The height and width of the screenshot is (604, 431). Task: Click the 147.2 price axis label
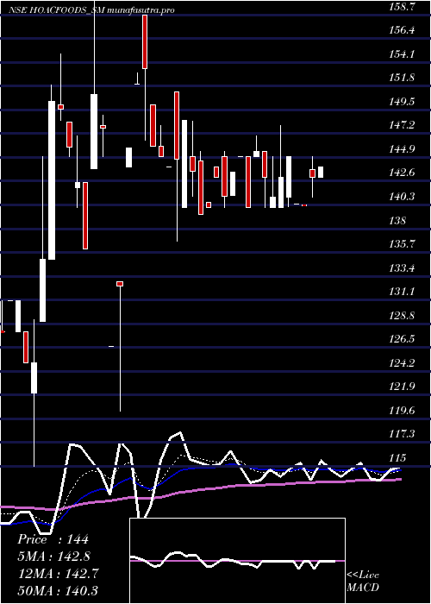402,125
